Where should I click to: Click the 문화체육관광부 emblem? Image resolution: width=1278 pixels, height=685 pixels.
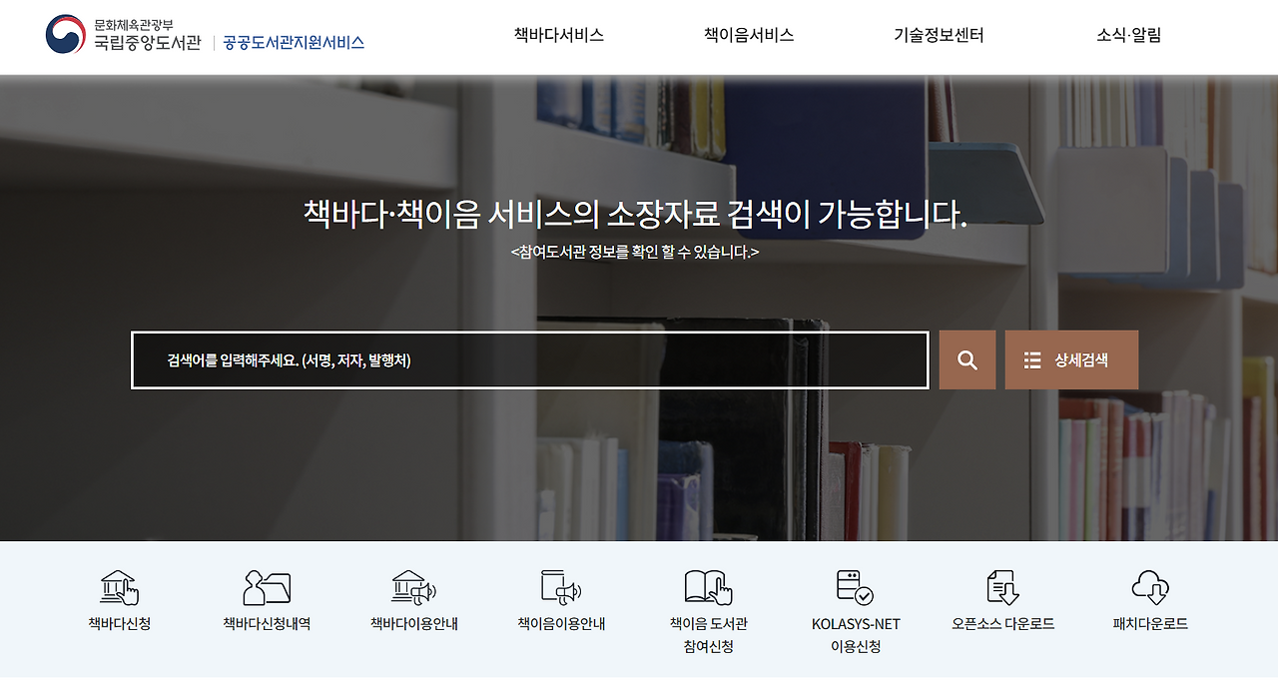[64, 33]
